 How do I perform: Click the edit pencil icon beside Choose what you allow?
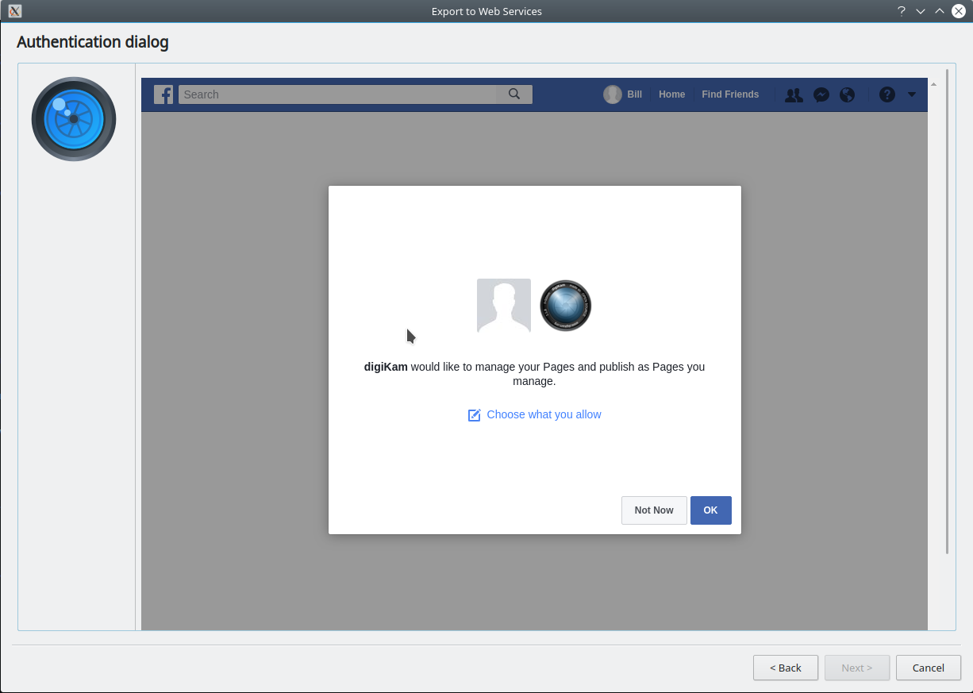click(x=475, y=415)
